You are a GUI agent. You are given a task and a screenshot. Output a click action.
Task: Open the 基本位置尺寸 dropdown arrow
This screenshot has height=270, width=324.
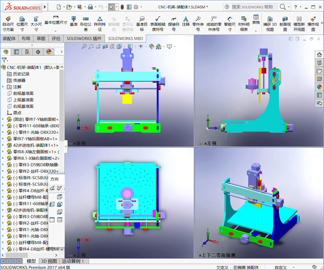pyautogui.click(x=56, y=31)
